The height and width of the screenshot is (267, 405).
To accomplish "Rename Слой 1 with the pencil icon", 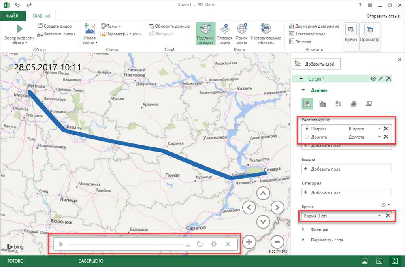I will [x=381, y=79].
